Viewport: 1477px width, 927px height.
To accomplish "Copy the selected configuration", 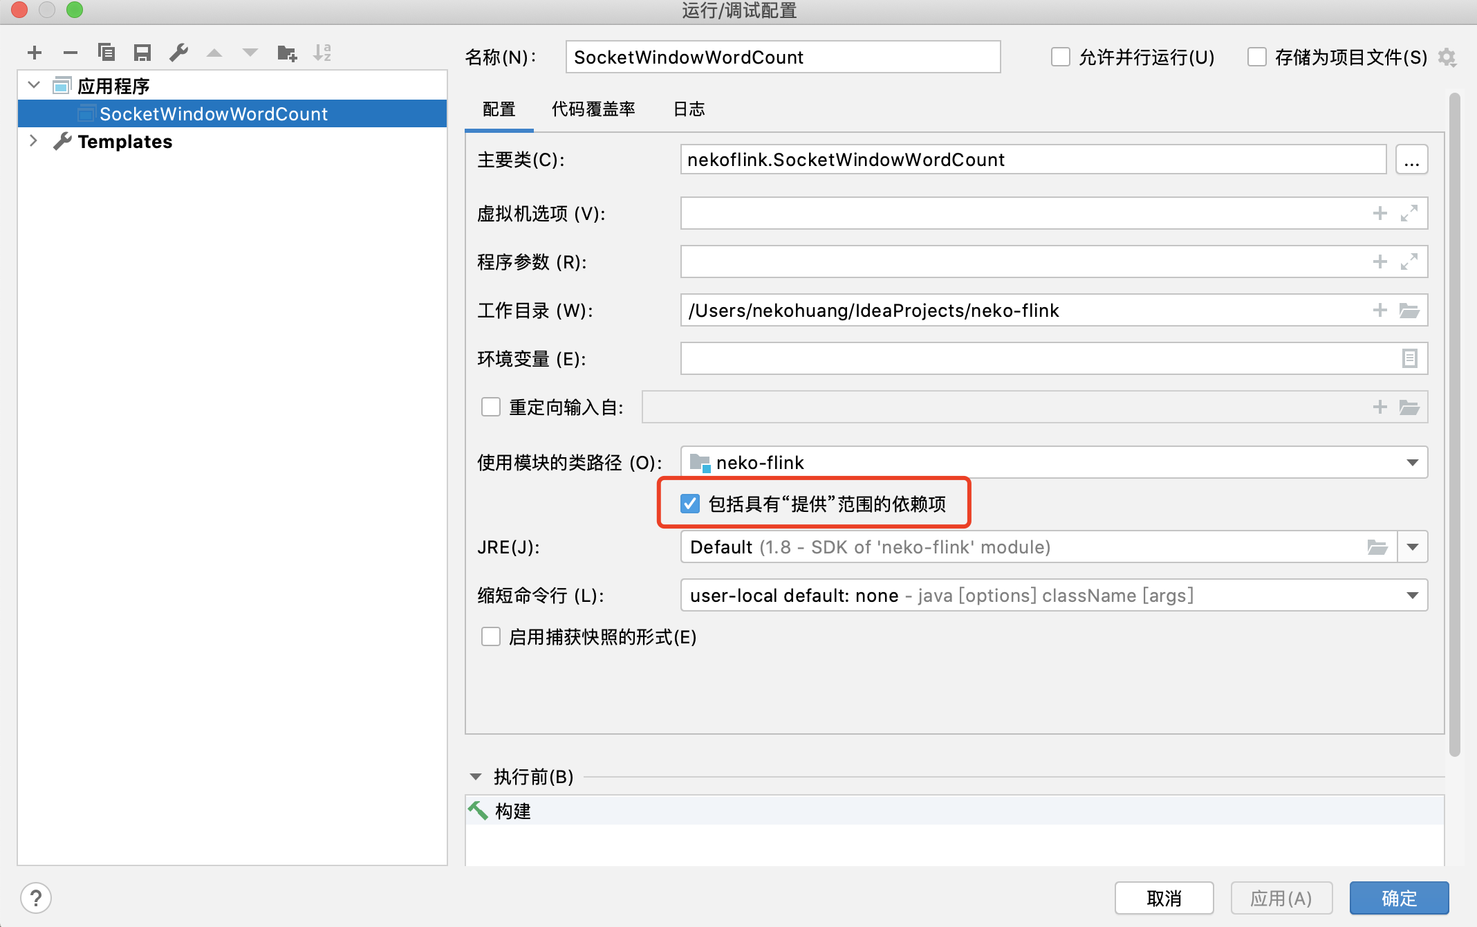I will [x=106, y=53].
